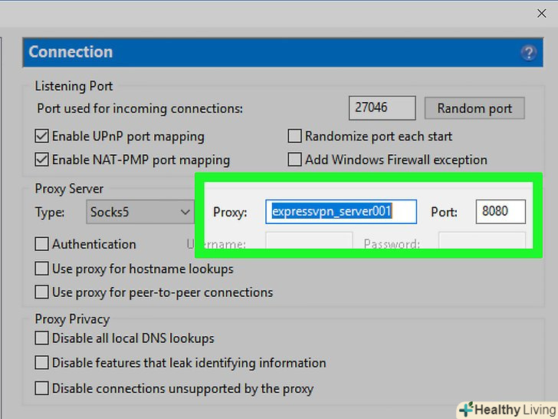Click the Username input field
558x419 pixels.
[x=309, y=240]
